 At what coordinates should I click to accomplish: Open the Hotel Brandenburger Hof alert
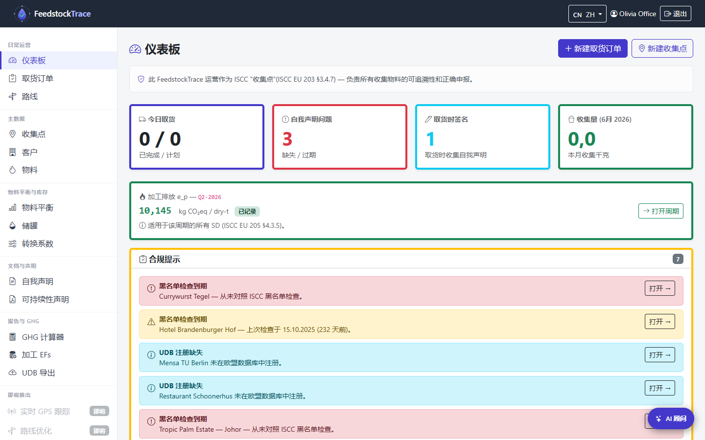click(x=660, y=322)
